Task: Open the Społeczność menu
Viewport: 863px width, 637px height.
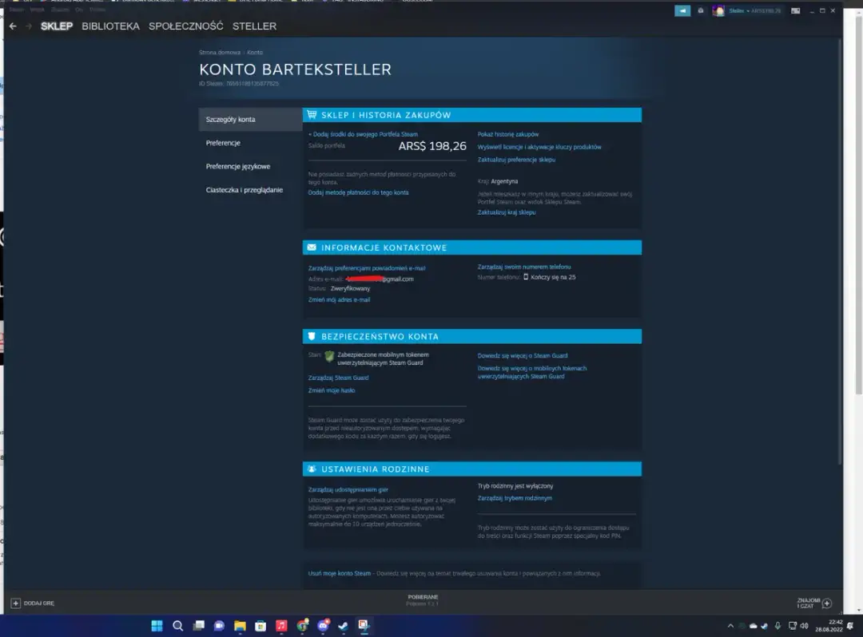Action: pyautogui.click(x=187, y=26)
